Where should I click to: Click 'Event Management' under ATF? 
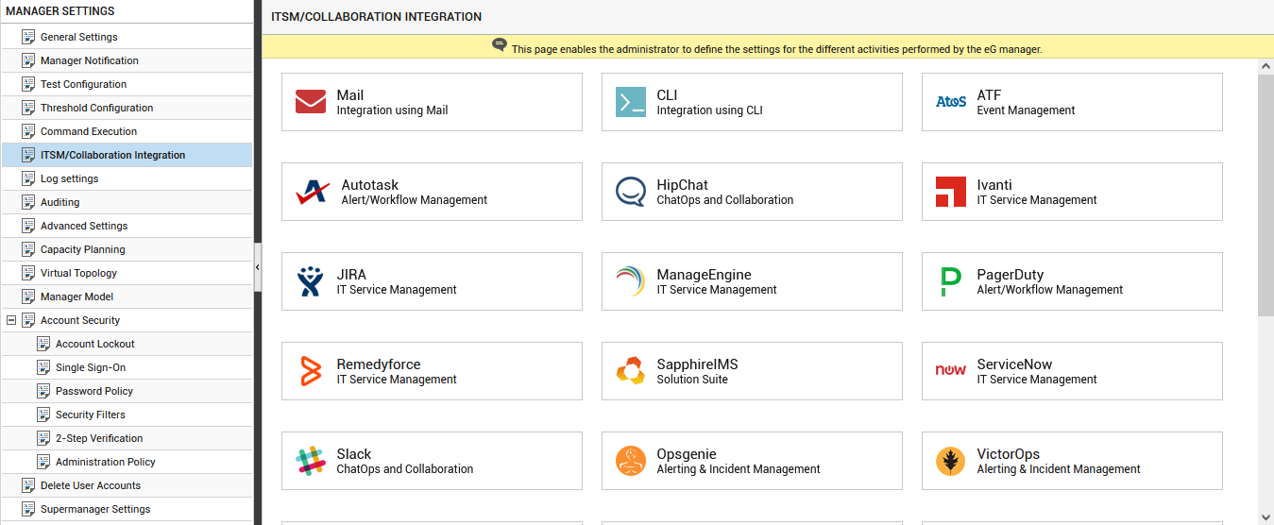click(1027, 110)
